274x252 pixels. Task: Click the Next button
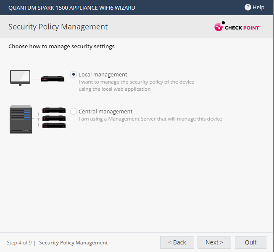click(x=214, y=242)
